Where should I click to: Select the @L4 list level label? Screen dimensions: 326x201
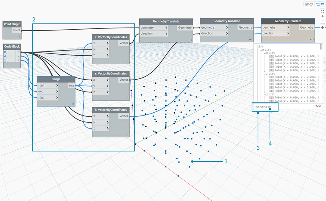257,107
